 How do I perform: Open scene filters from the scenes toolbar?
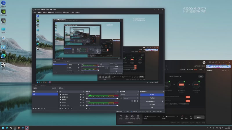(x=39, y=109)
